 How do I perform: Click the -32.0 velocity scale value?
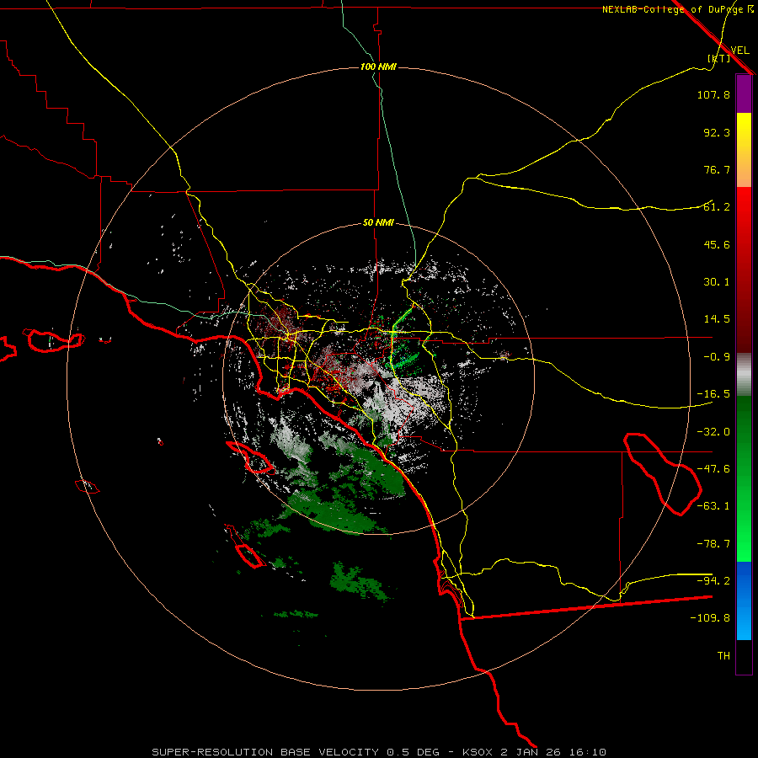pos(713,432)
